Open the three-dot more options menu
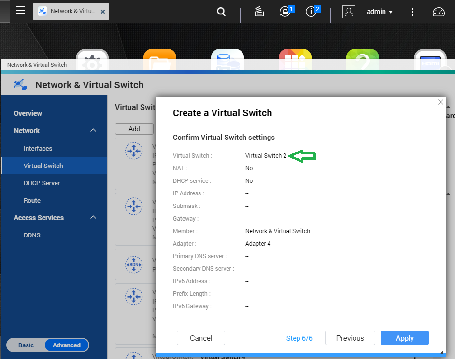Screen dimensions: 455x359 (x=412, y=12)
